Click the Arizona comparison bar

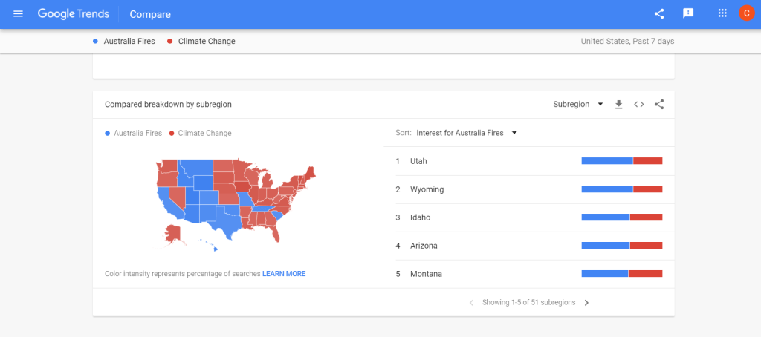coord(621,246)
